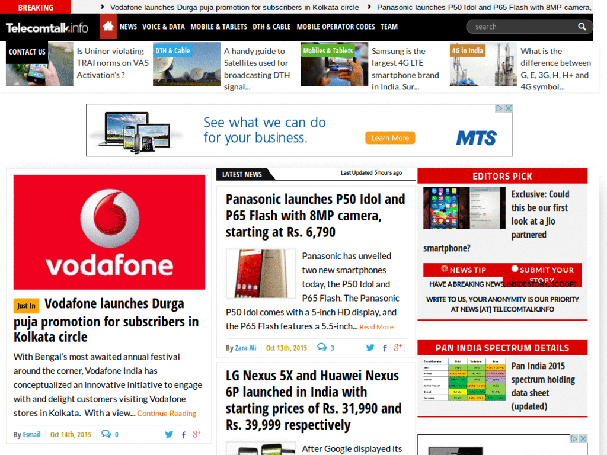Click Read More on Panasonic article
This screenshot has height=455, width=607.
(x=376, y=327)
